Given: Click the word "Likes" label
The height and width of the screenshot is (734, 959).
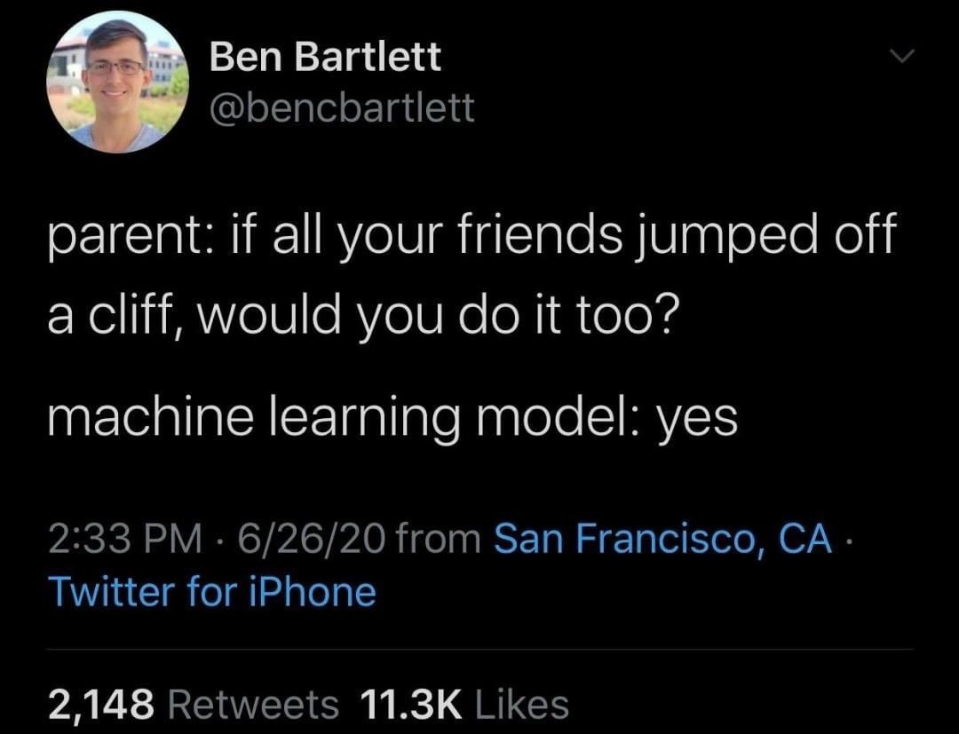Looking at the screenshot, I should [522, 704].
